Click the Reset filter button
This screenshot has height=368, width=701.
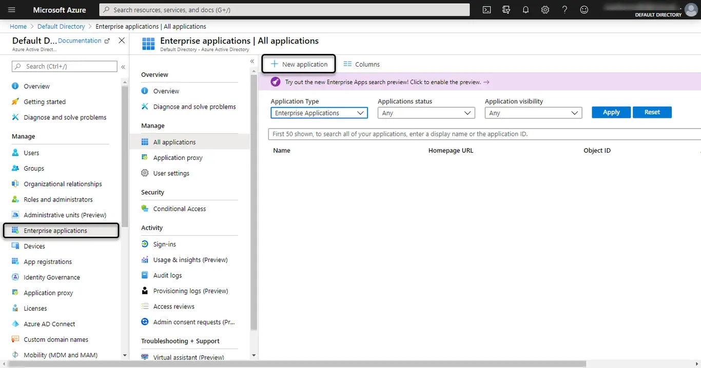click(x=652, y=112)
